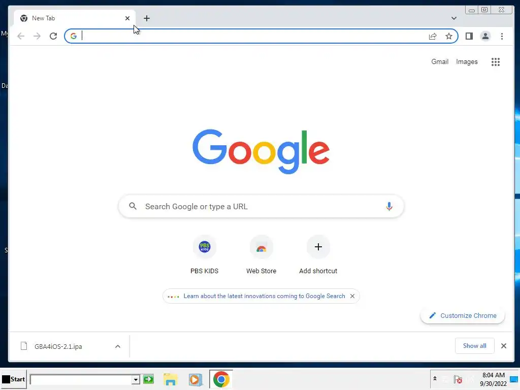Open the latest innovations Google Search link
This screenshot has height=390, width=520.
[x=264, y=296]
